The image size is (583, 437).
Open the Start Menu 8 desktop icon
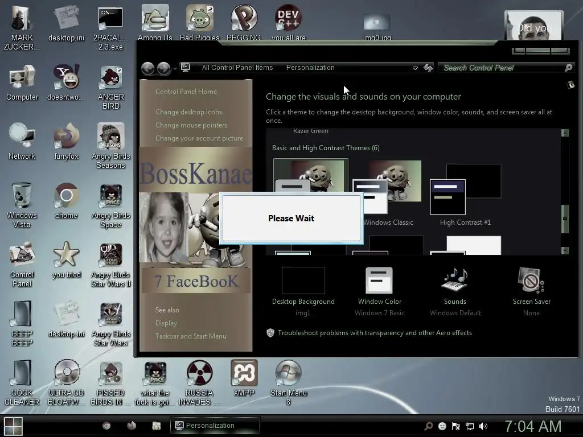pos(289,383)
